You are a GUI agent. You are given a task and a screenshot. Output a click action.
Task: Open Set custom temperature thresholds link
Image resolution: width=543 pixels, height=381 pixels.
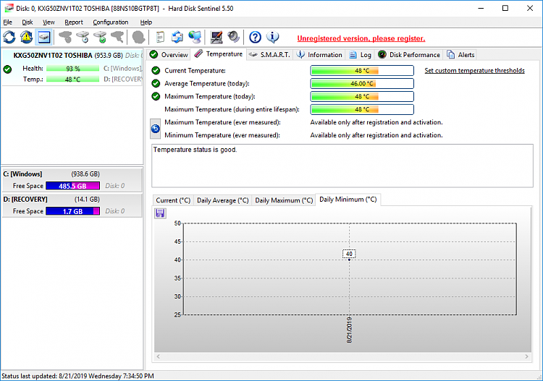(474, 71)
